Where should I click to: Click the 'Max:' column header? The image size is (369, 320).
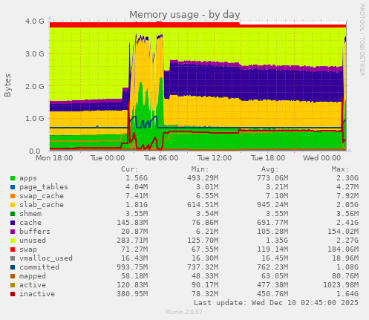(x=340, y=169)
